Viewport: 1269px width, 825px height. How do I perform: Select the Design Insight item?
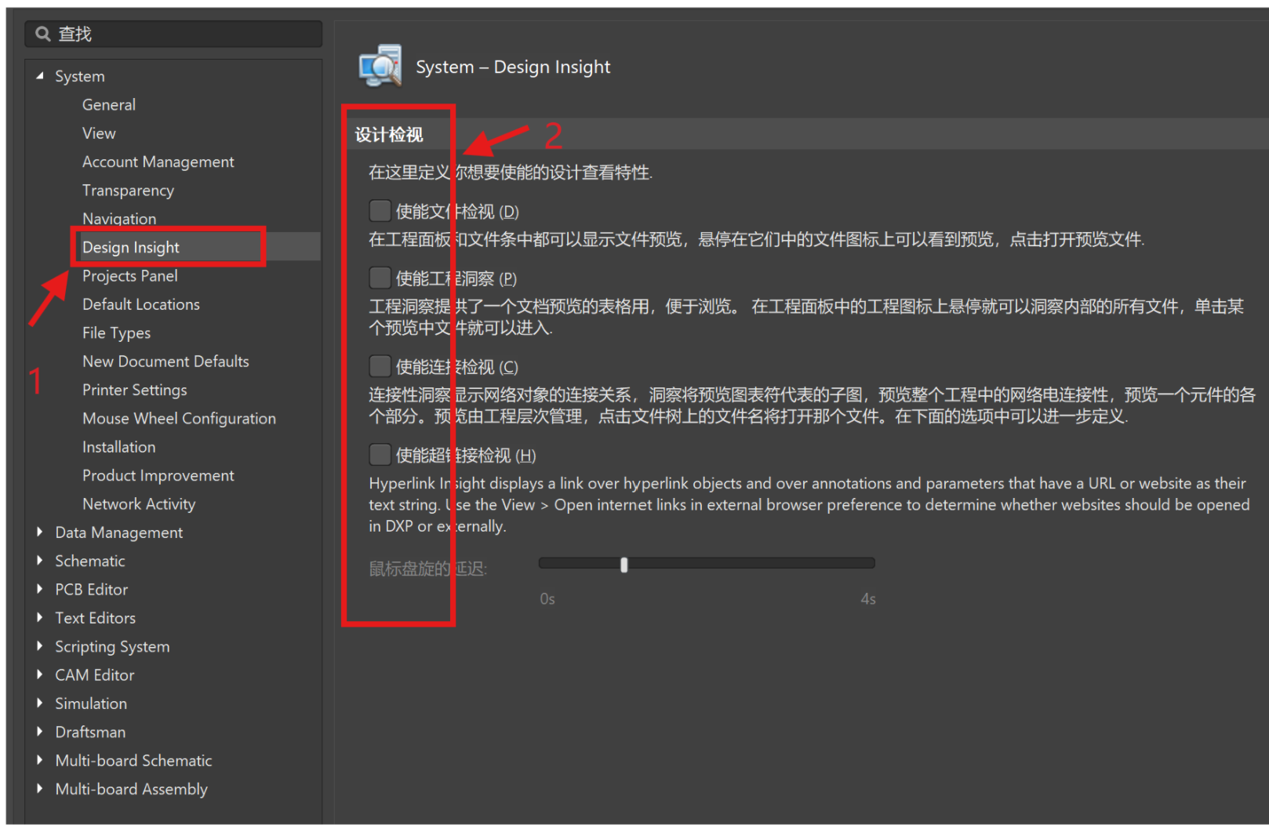131,247
